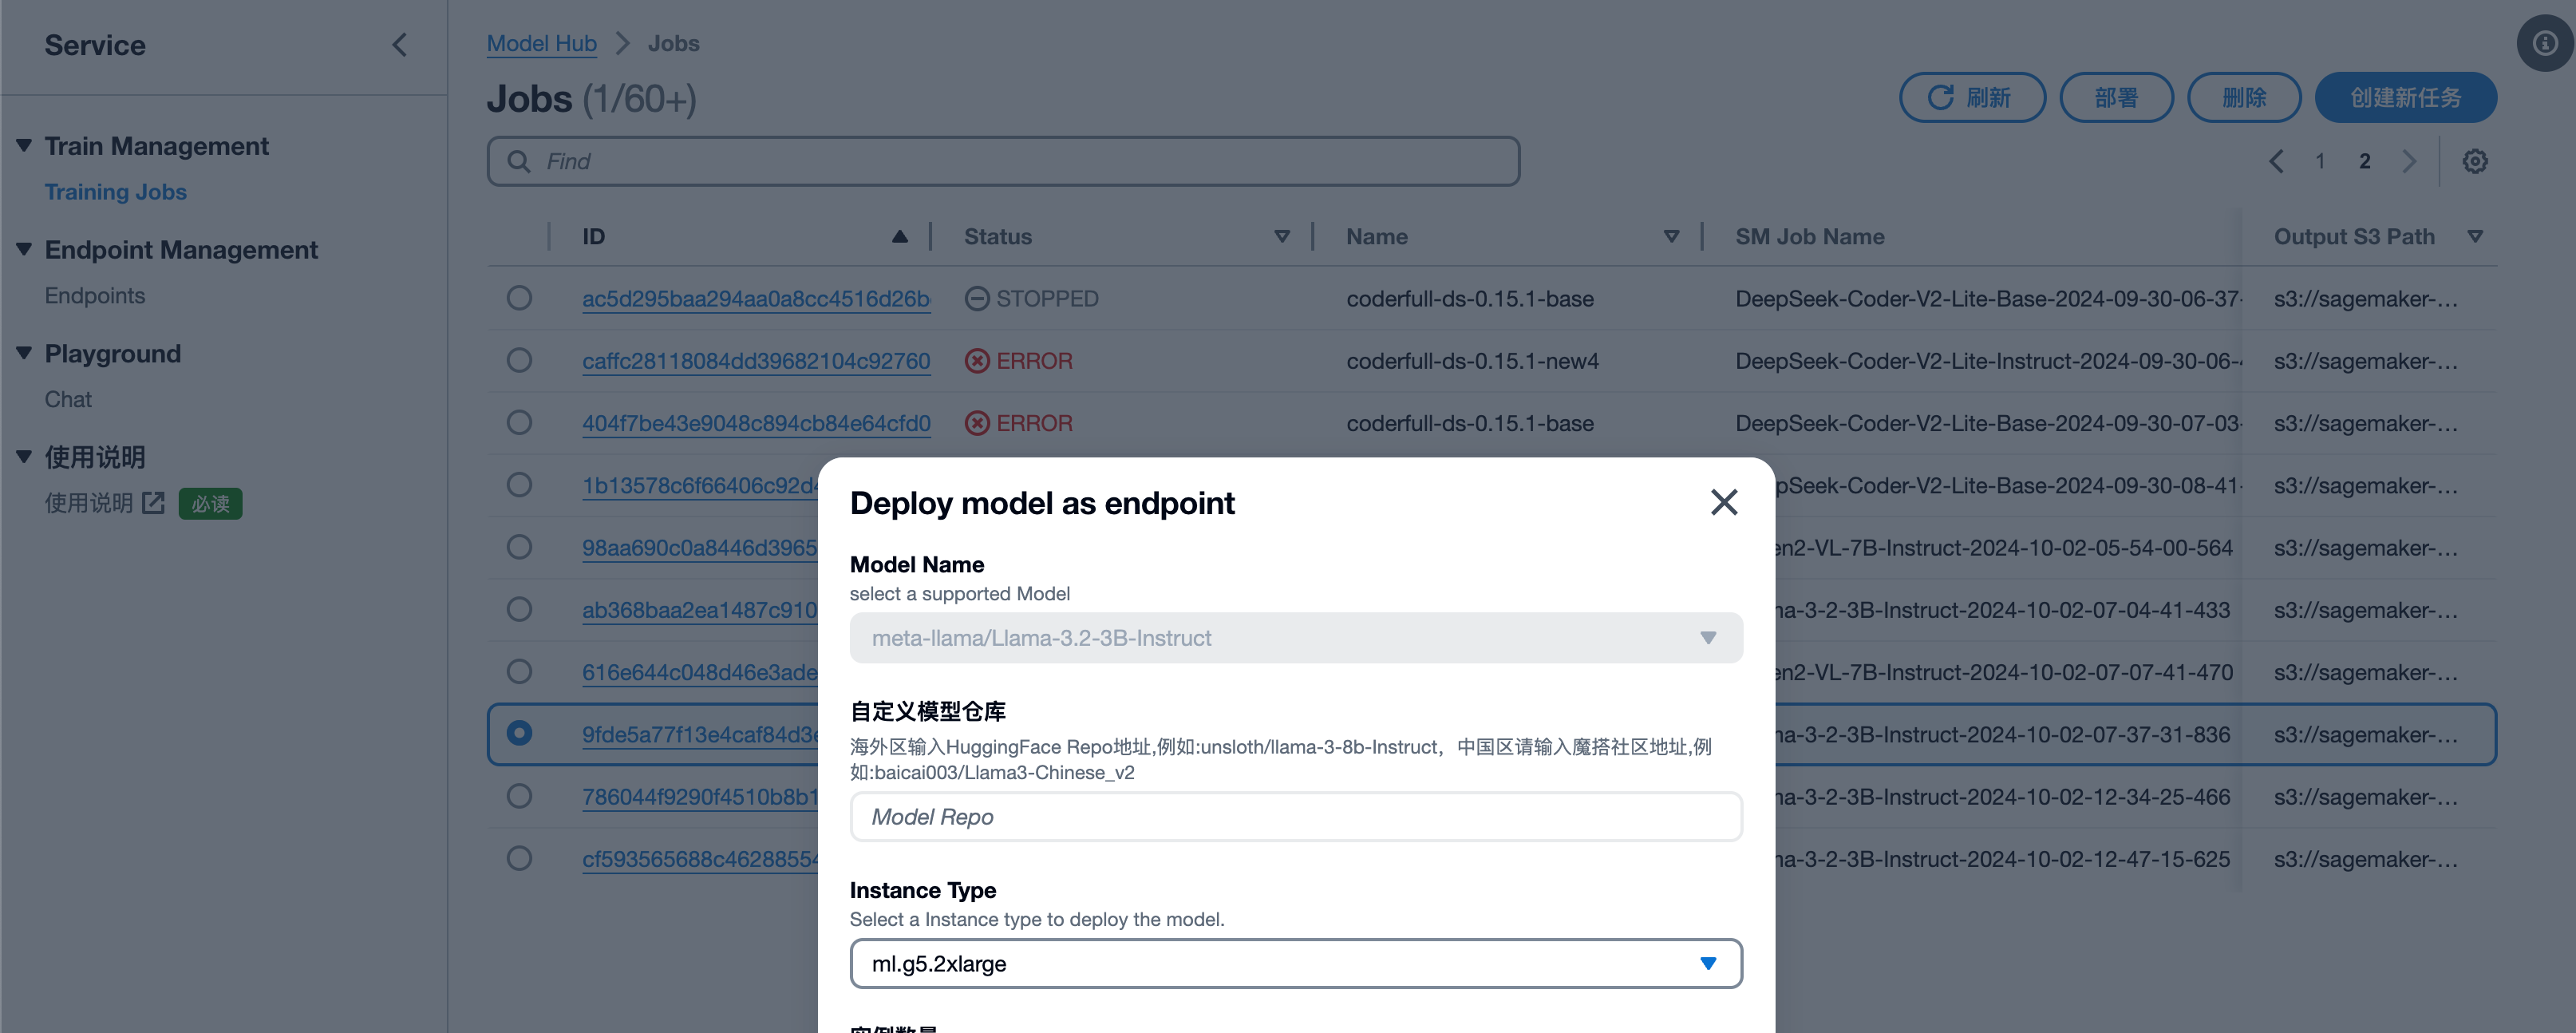This screenshot has height=1033, width=2576.
Task: Open Endpoints in sidebar
Action: pyautogui.click(x=94, y=296)
